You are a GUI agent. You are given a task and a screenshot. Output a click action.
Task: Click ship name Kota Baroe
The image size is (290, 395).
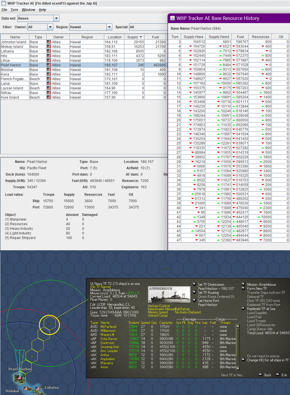(x=109, y=339)
